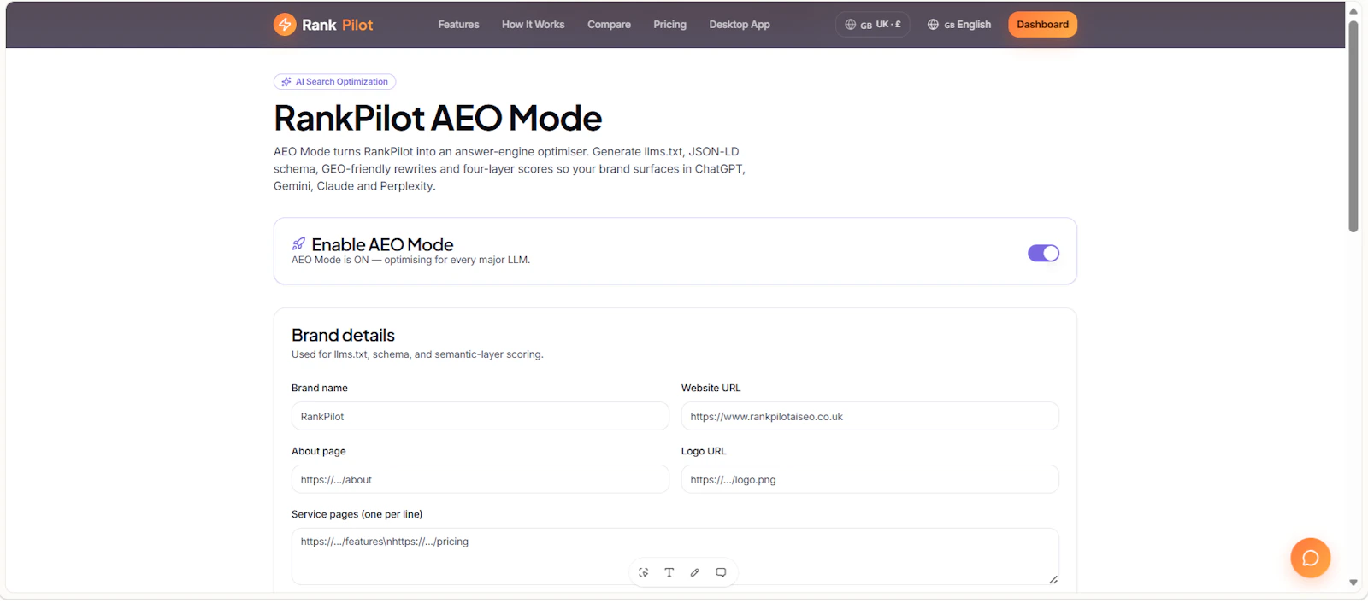Click text 'Used for llms.txt, schema, and semantic-layer scoring.'
This screenshot has height=603, width=1368.
417,354
